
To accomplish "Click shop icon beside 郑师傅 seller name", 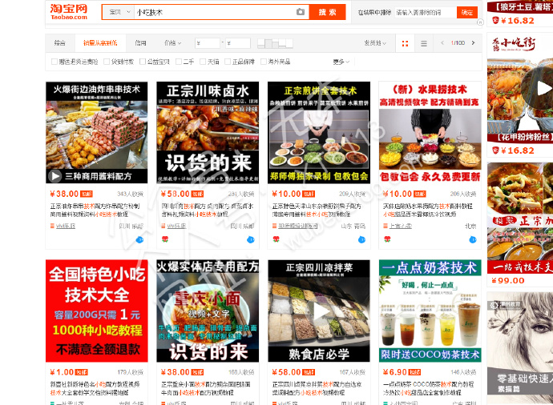I will pos(274,226).
